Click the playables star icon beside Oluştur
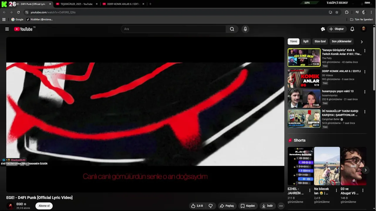 [323, 29]
